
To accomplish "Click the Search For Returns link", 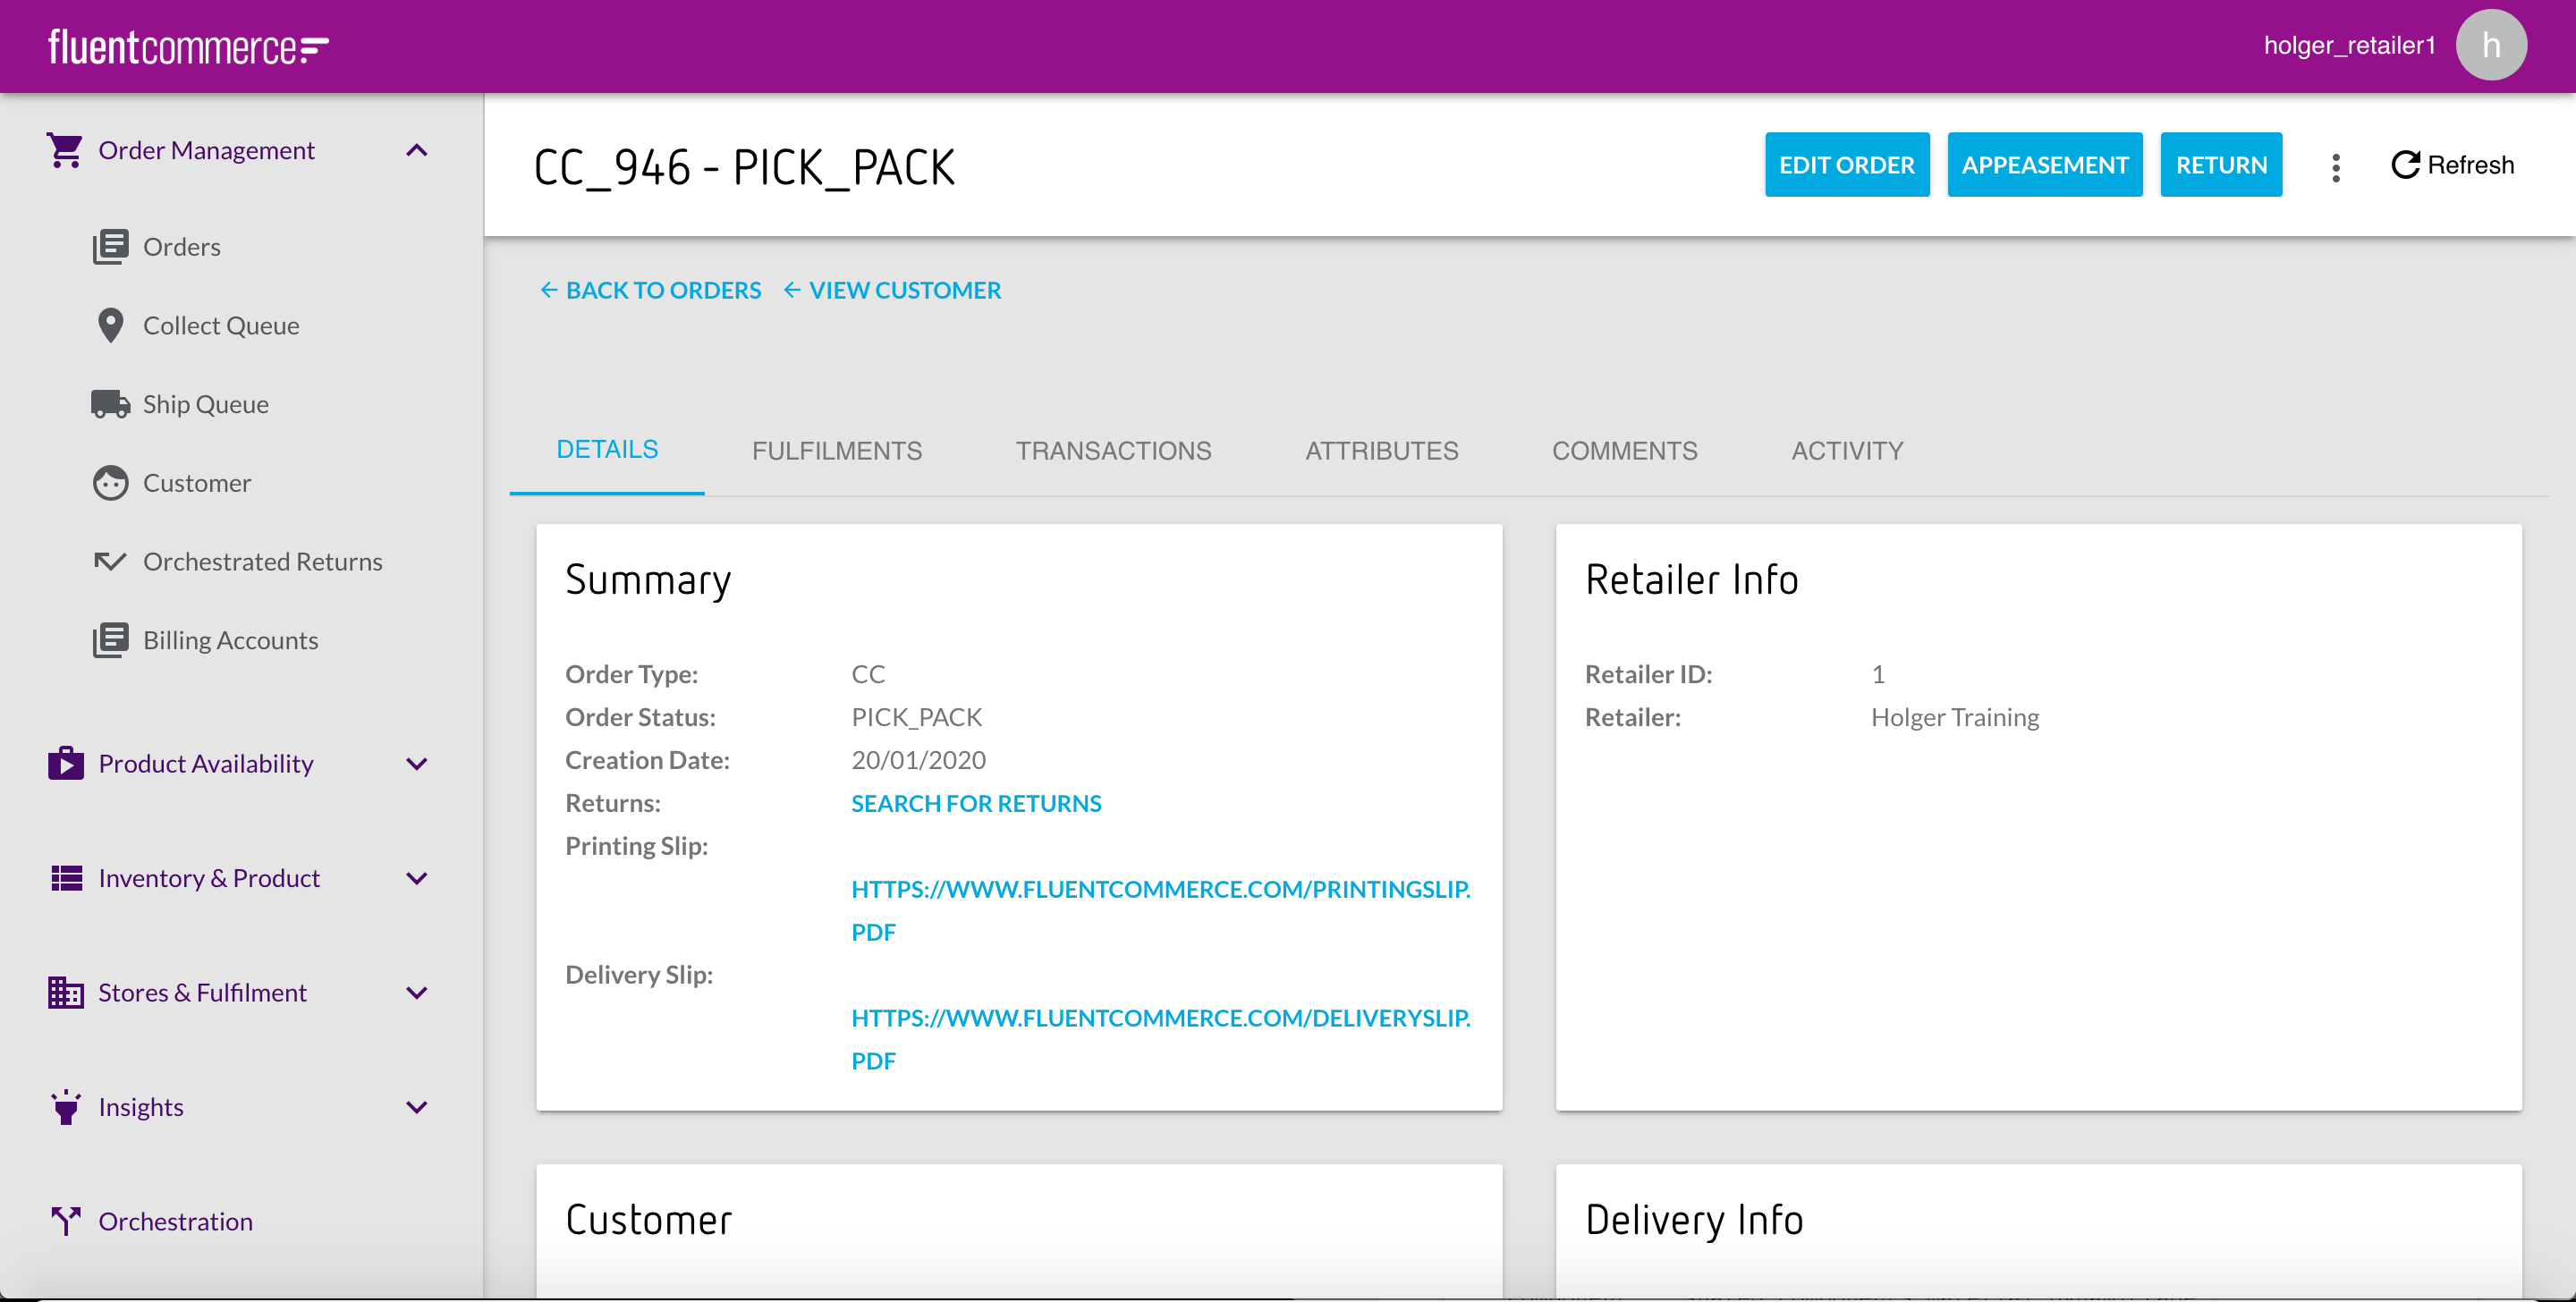I will pyautogui.click(x=976, y=803).
